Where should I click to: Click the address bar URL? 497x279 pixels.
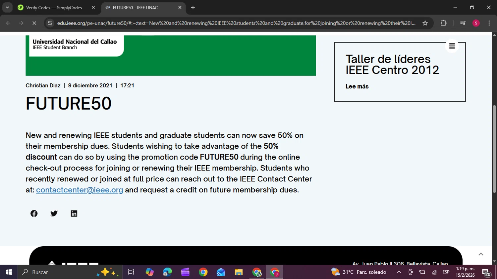point(236,23)
